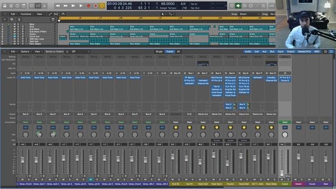The width and height of the screenshot is (336, 189).
Task: Click the volume fader on Output strip
Action: [x=282, y=173]
